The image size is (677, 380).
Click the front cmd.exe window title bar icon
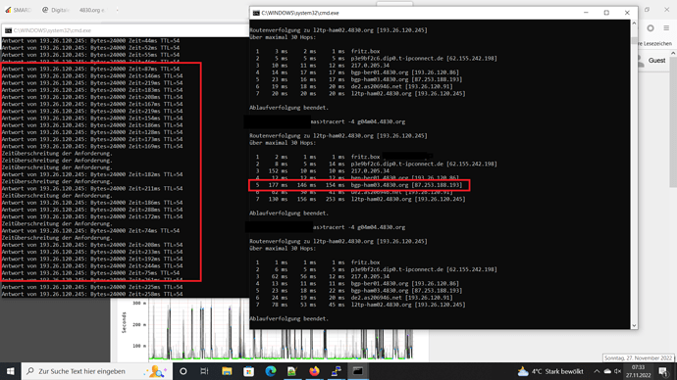click(x=256, y=13)
